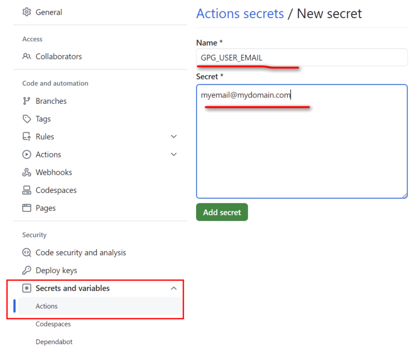
Task: Click the Branches fork icon
Action: click(x=27, y=101)
